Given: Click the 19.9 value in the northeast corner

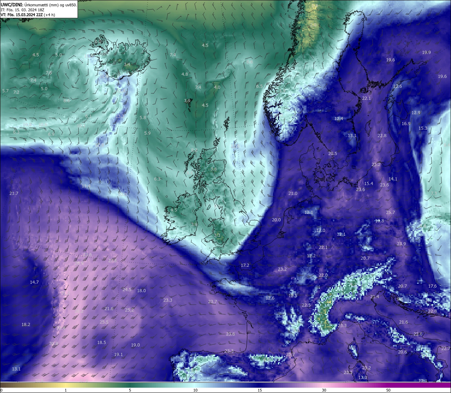Looking at the screenshot, I should point(426,53).
